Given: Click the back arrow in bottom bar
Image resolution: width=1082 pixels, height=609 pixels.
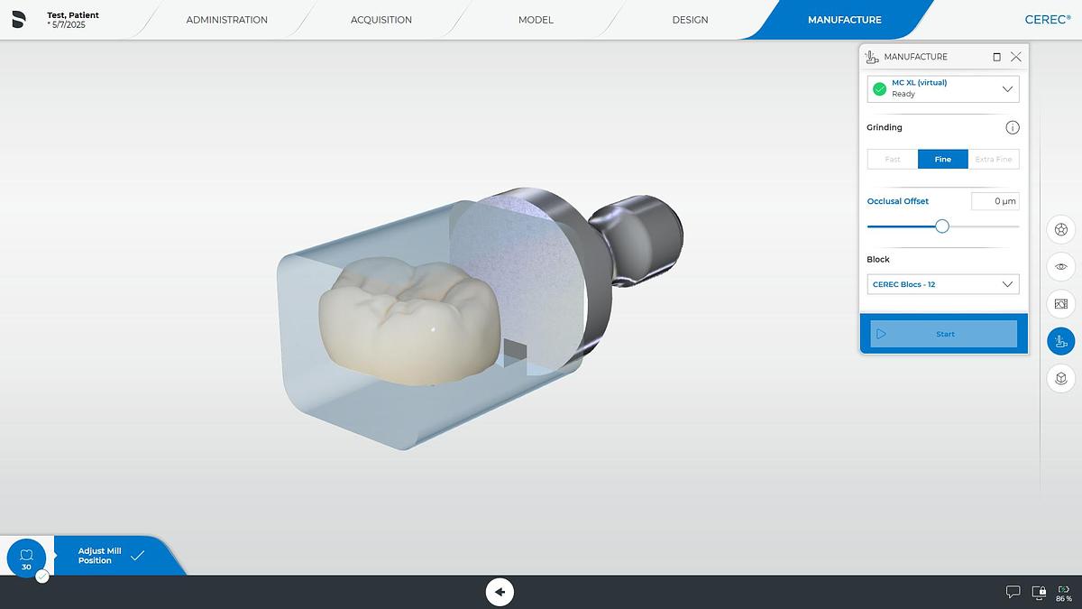Looking at the screenshot, I should coord(500,592).
